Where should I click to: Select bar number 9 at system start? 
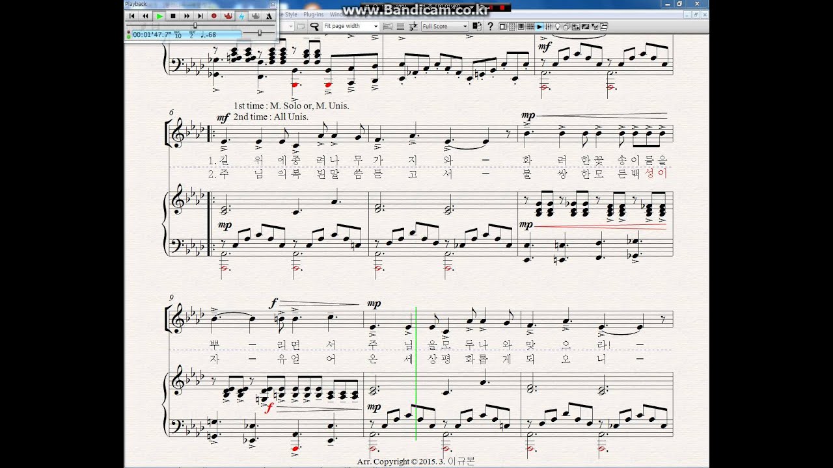pos(172,298)
